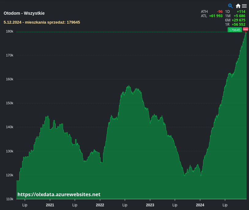Open the hamburger chart menu
Screen dimensions: 249x210
pyautogui.click(x=244, y=6)
